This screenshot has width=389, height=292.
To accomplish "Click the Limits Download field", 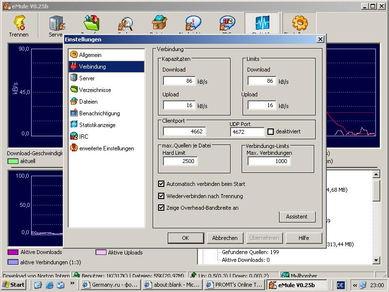I will tap(262, 81).
